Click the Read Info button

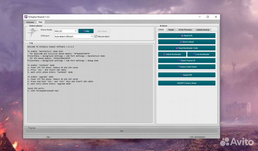[187, 36]
